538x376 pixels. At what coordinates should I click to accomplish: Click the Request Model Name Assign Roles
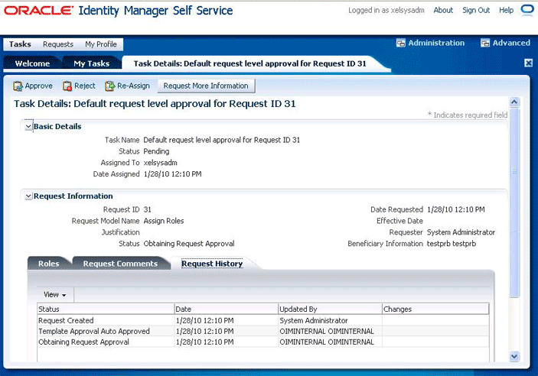[164, 221]
